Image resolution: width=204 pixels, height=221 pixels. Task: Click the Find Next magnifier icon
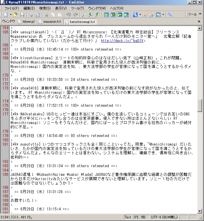pos(91,15)
